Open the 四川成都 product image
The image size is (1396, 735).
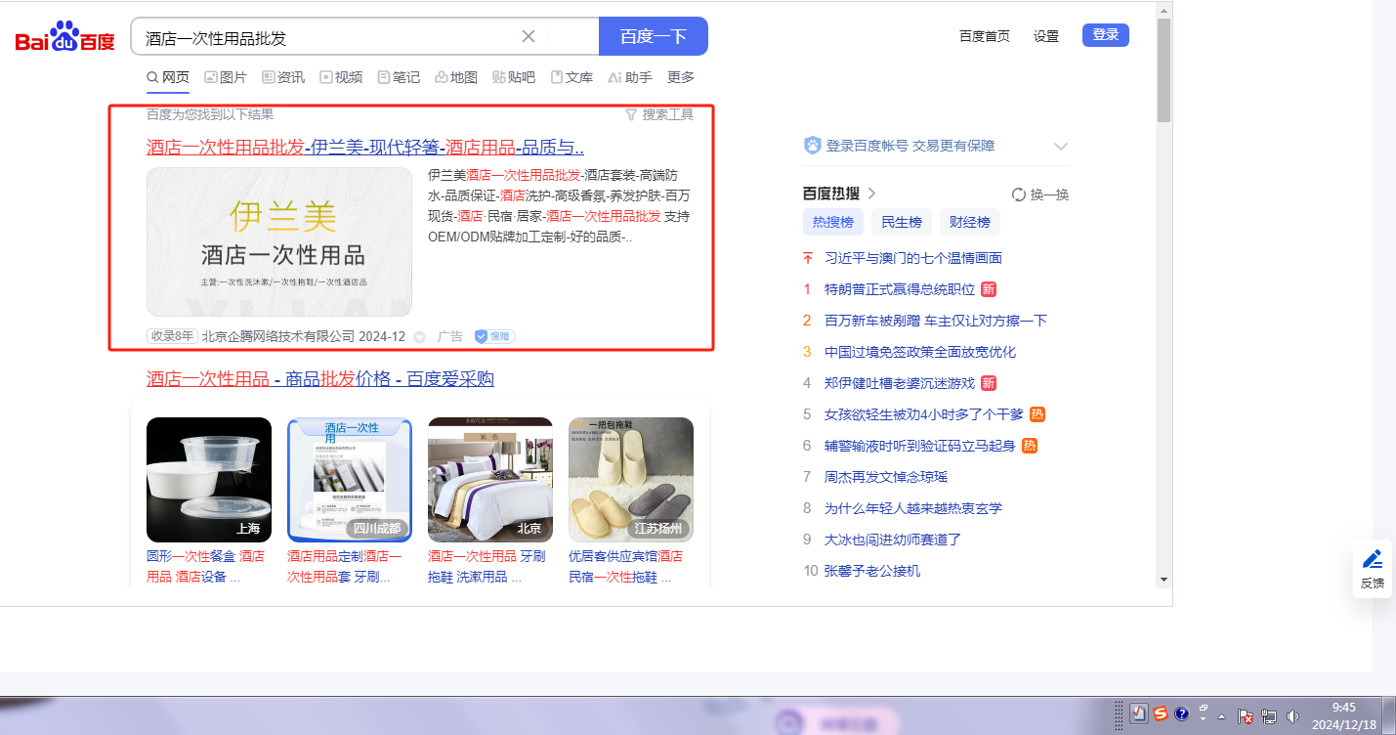[350, 480]
